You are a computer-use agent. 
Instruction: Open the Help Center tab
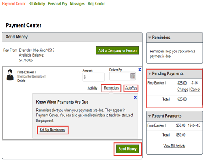point(96,4)
